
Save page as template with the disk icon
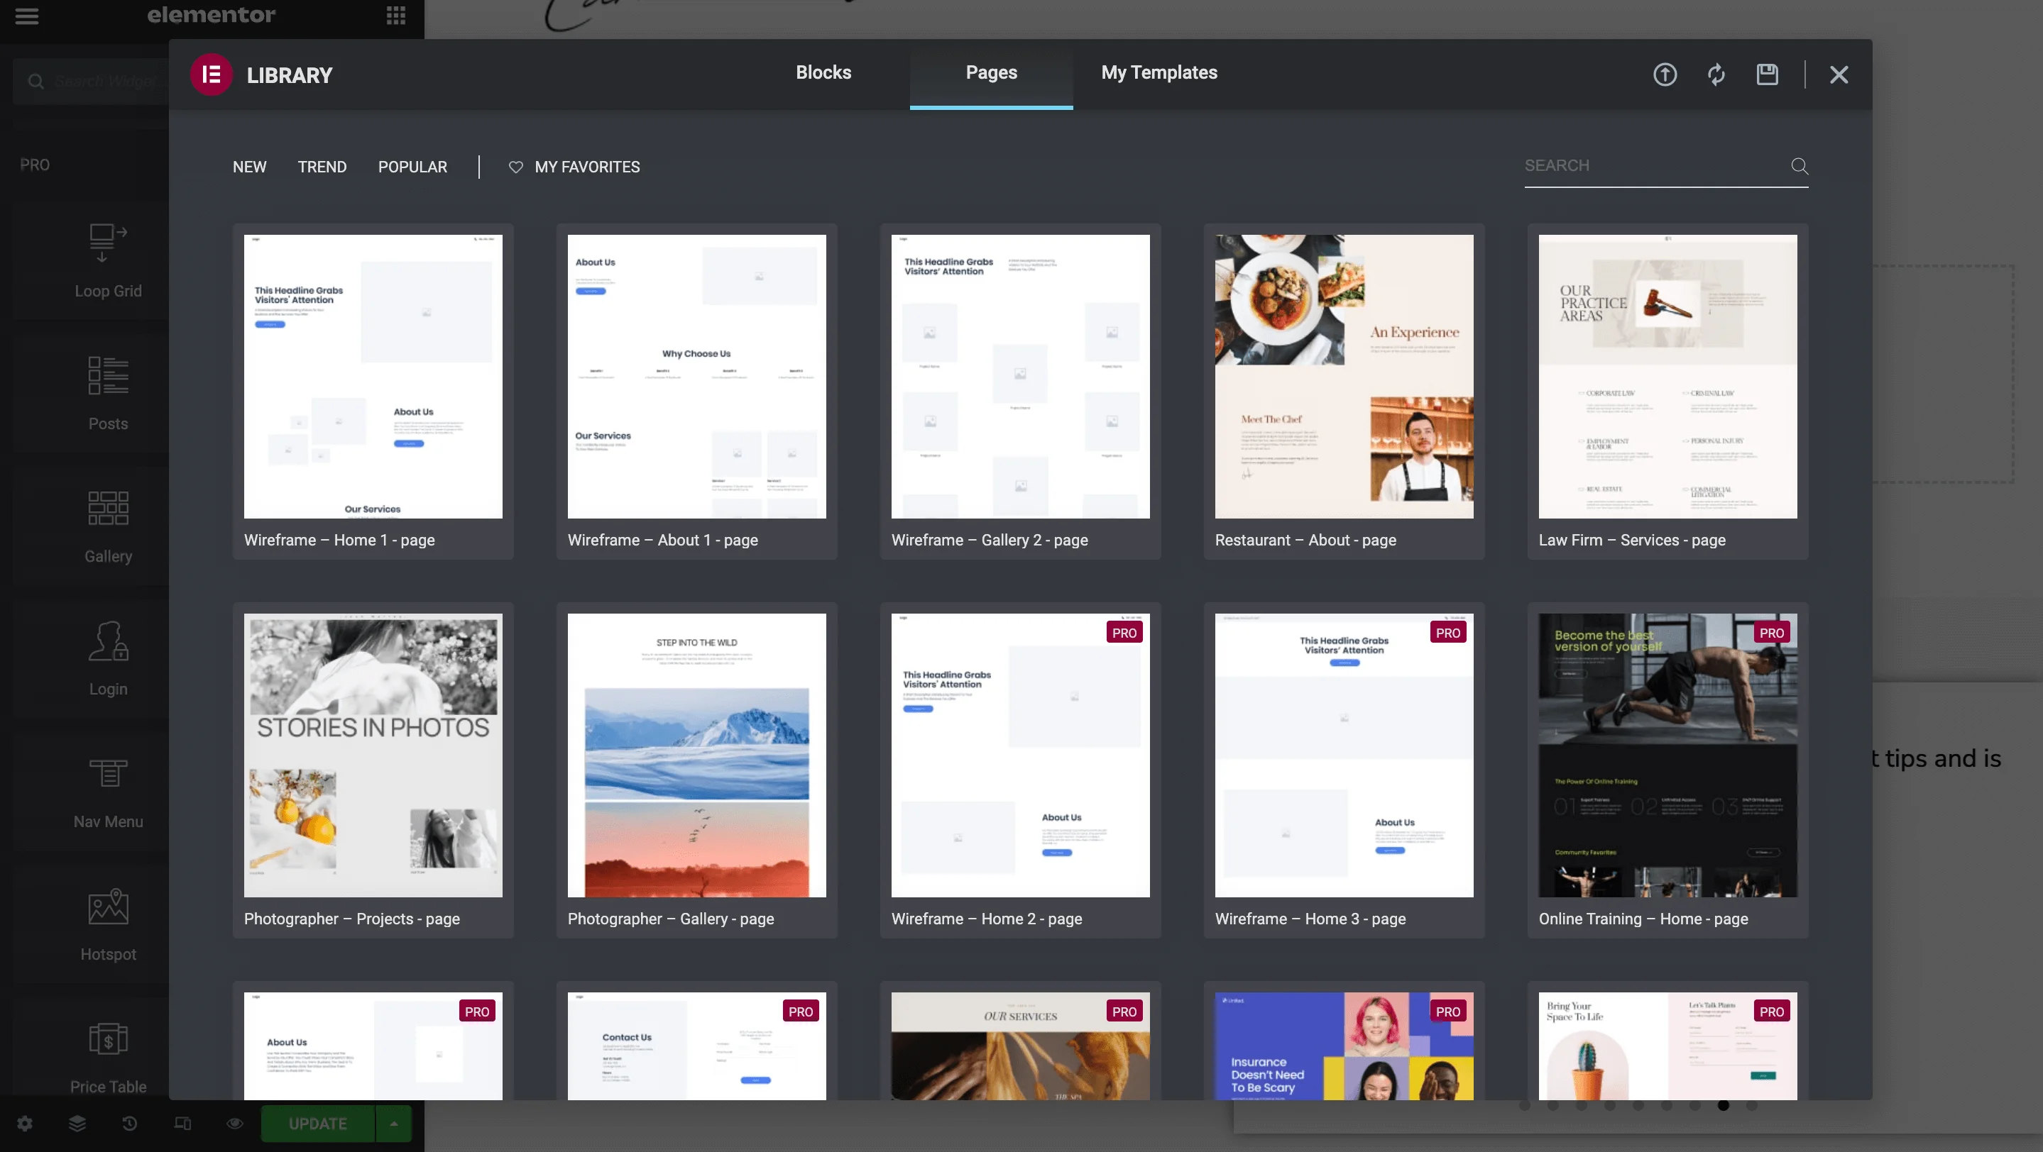point(1767,74)
